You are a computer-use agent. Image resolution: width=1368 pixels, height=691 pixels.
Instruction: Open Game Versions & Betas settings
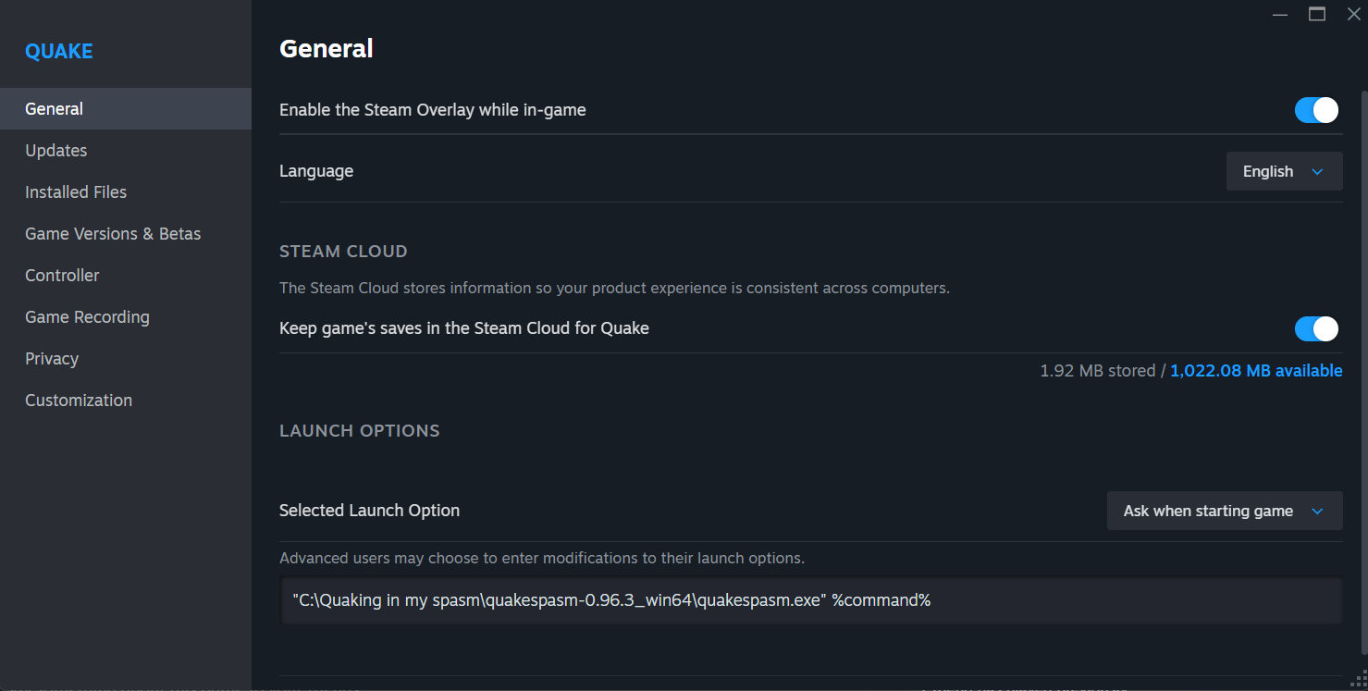(126, 233)
